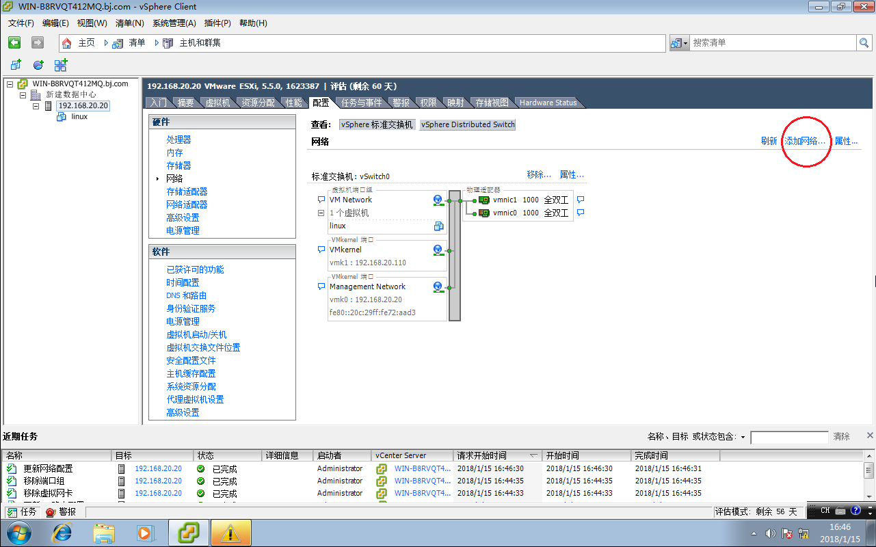Open DNS 和路由 software setting
The image size is (876, 547).
186,296
